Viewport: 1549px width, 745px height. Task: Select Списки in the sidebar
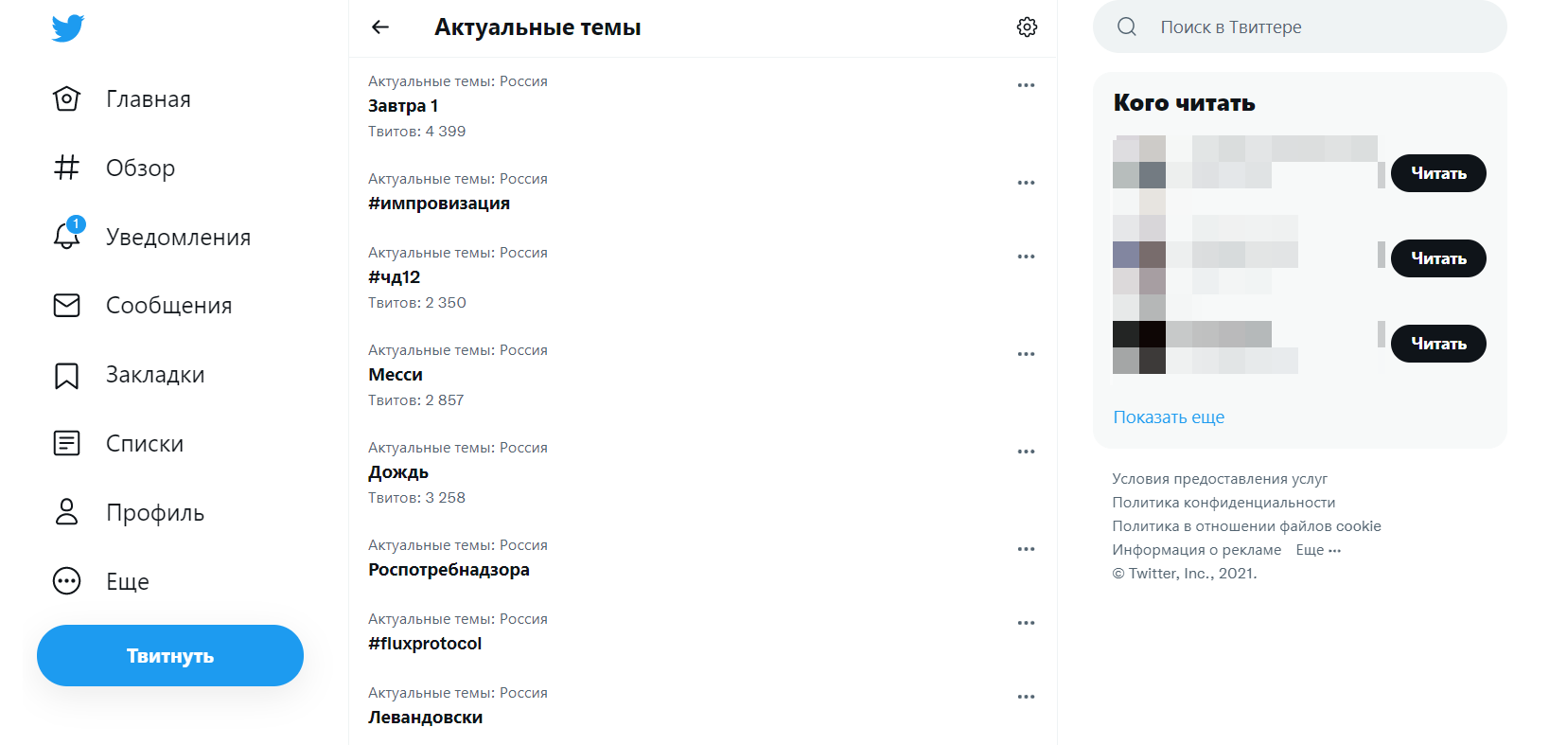pyautogui.click(x=145, y=444)
